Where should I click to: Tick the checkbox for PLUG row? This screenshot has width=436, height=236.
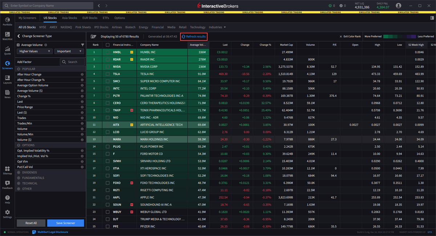tap(108, 147)
